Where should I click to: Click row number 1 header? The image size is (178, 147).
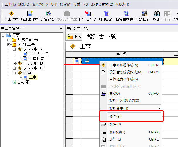click(x=69, y=61)
